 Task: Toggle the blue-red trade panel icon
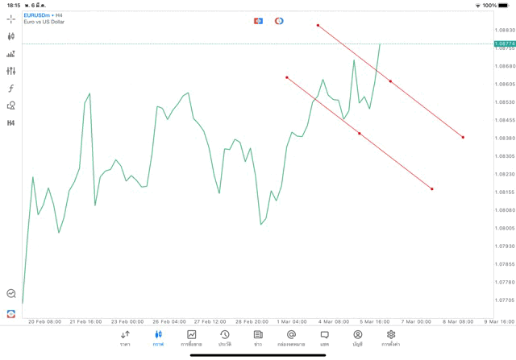258,21
